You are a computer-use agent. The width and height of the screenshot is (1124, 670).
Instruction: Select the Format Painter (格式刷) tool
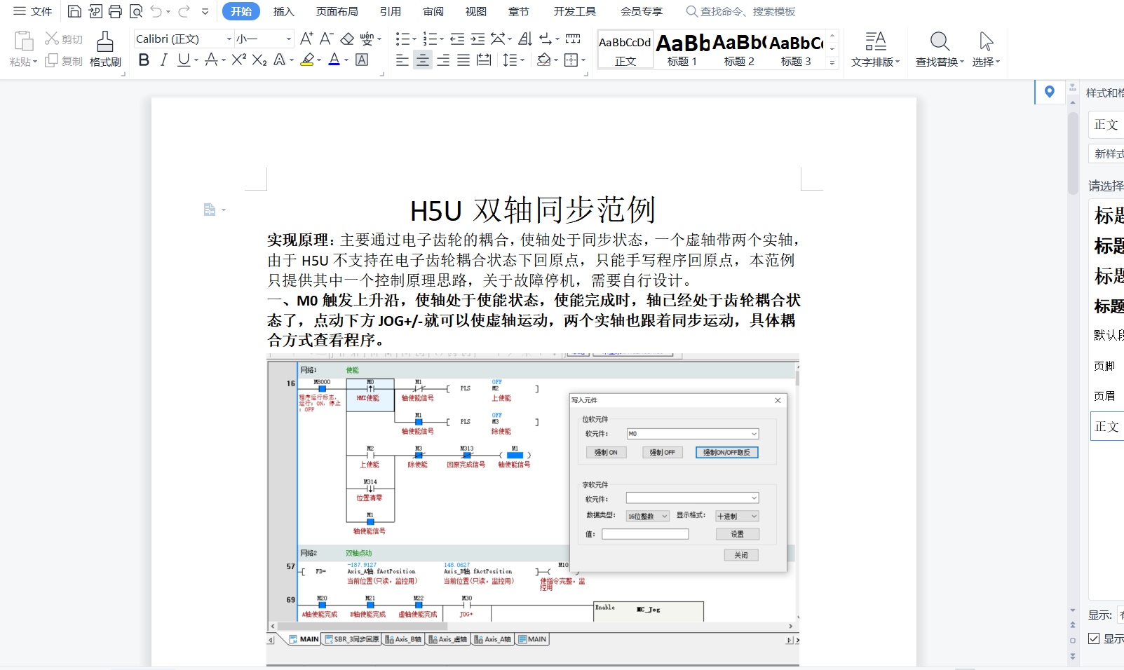[105, 48]
